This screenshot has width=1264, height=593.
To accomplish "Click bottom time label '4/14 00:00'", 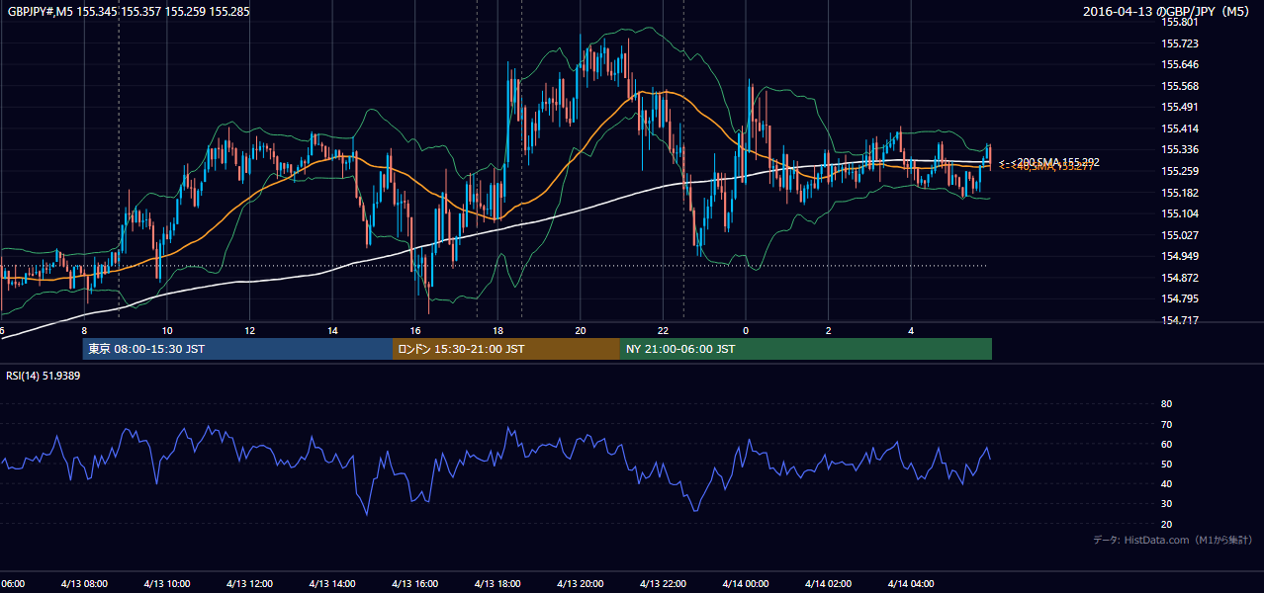I will tap(746, 584).
